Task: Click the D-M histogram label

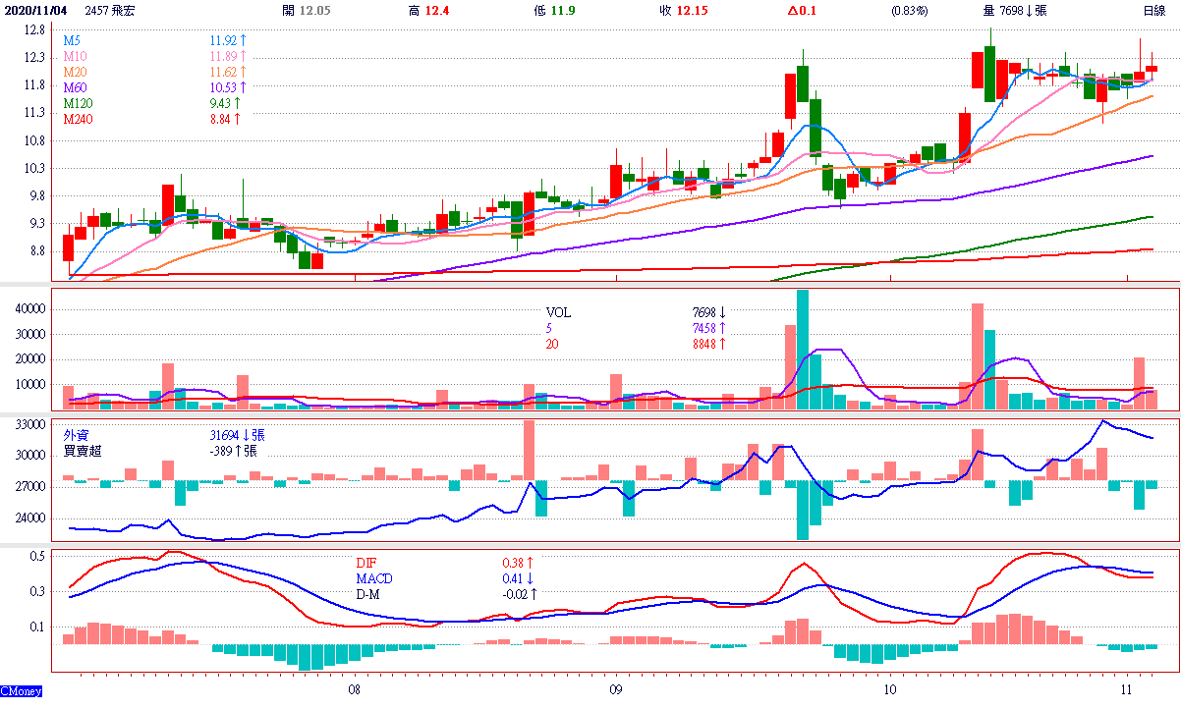Action: click(x=367, y=594)
